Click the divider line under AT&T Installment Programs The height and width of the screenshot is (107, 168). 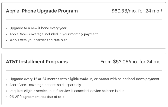pos(84,70)
